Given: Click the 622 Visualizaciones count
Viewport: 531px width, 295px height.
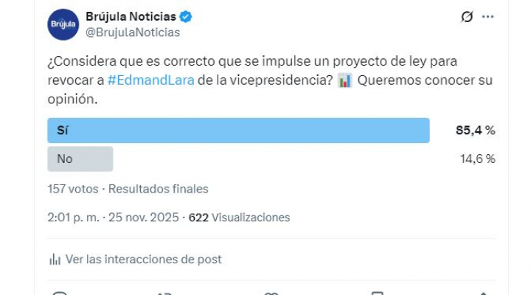Looking at the screenshot, I should (239, 218).
